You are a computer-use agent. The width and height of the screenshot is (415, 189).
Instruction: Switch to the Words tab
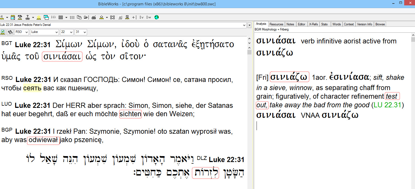click(x=337, y=24)
